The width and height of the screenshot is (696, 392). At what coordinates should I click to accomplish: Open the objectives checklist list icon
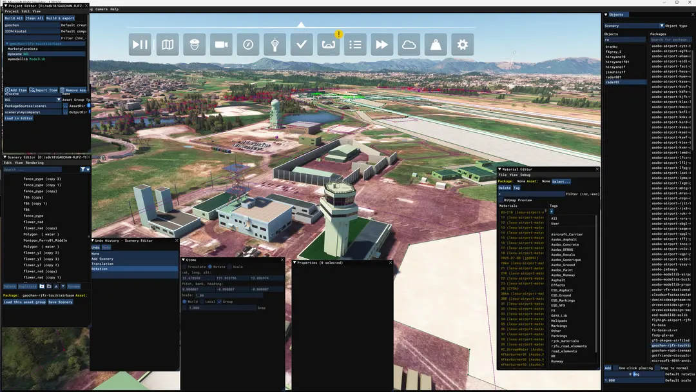tap(355, 44)
